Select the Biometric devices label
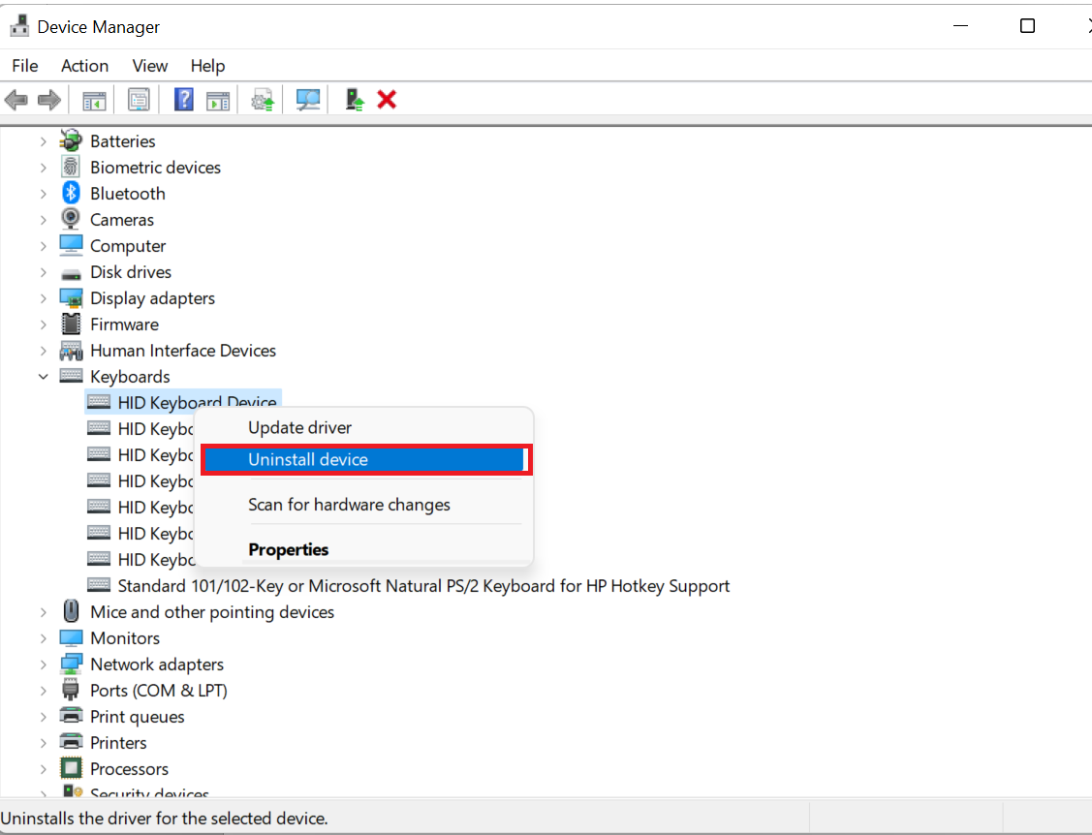This screenshot has width=1092, height=835. click(155, 168)
